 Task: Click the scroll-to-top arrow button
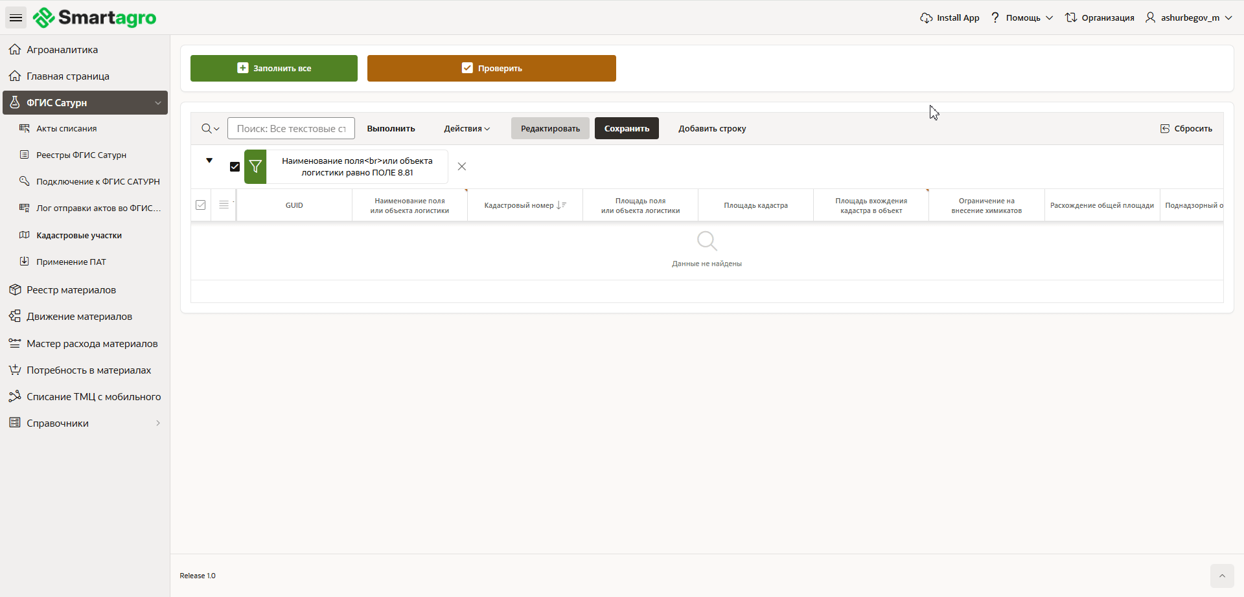point(1221,576)
